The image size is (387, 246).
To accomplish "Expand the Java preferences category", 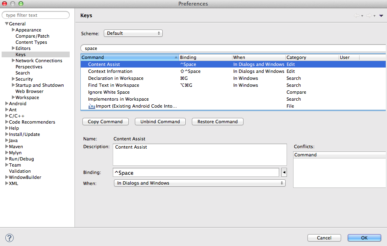I will click(6, 140).
